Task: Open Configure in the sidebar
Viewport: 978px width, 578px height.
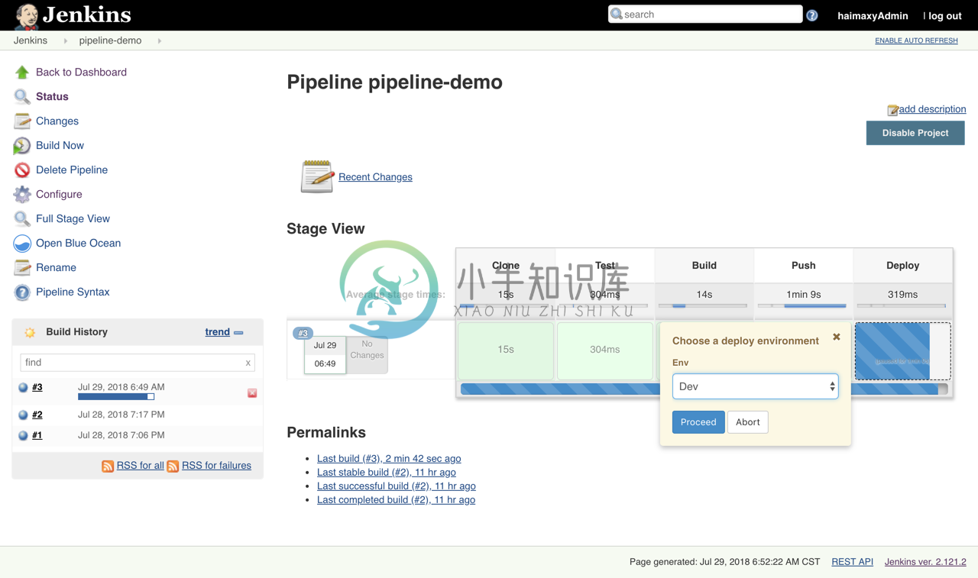Action: (x=59, y=195)
